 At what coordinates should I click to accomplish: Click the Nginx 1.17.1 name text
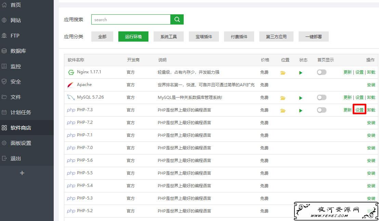[x=89, y=72]
